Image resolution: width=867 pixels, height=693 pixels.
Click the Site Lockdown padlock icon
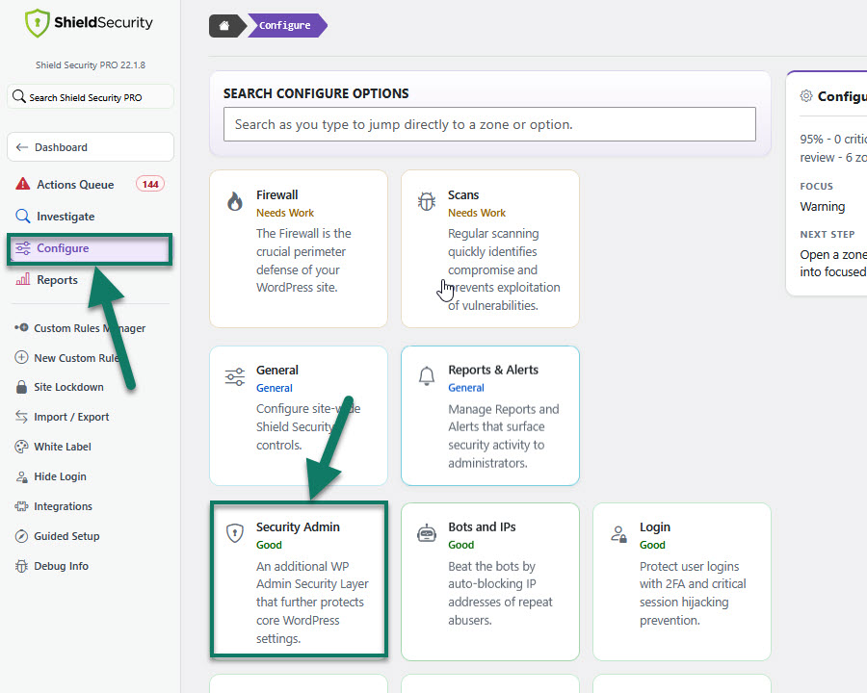(21, 387)
